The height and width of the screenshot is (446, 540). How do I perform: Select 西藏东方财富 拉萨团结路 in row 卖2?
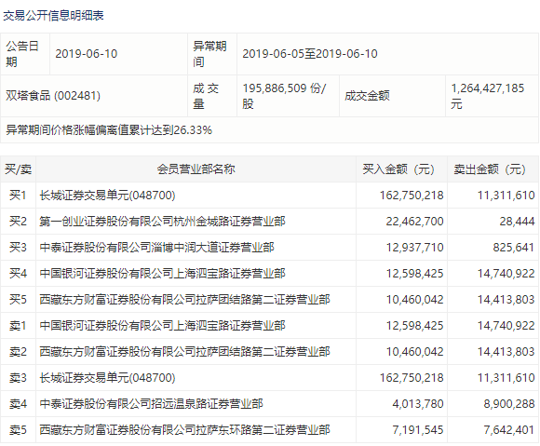coord(184,352)
